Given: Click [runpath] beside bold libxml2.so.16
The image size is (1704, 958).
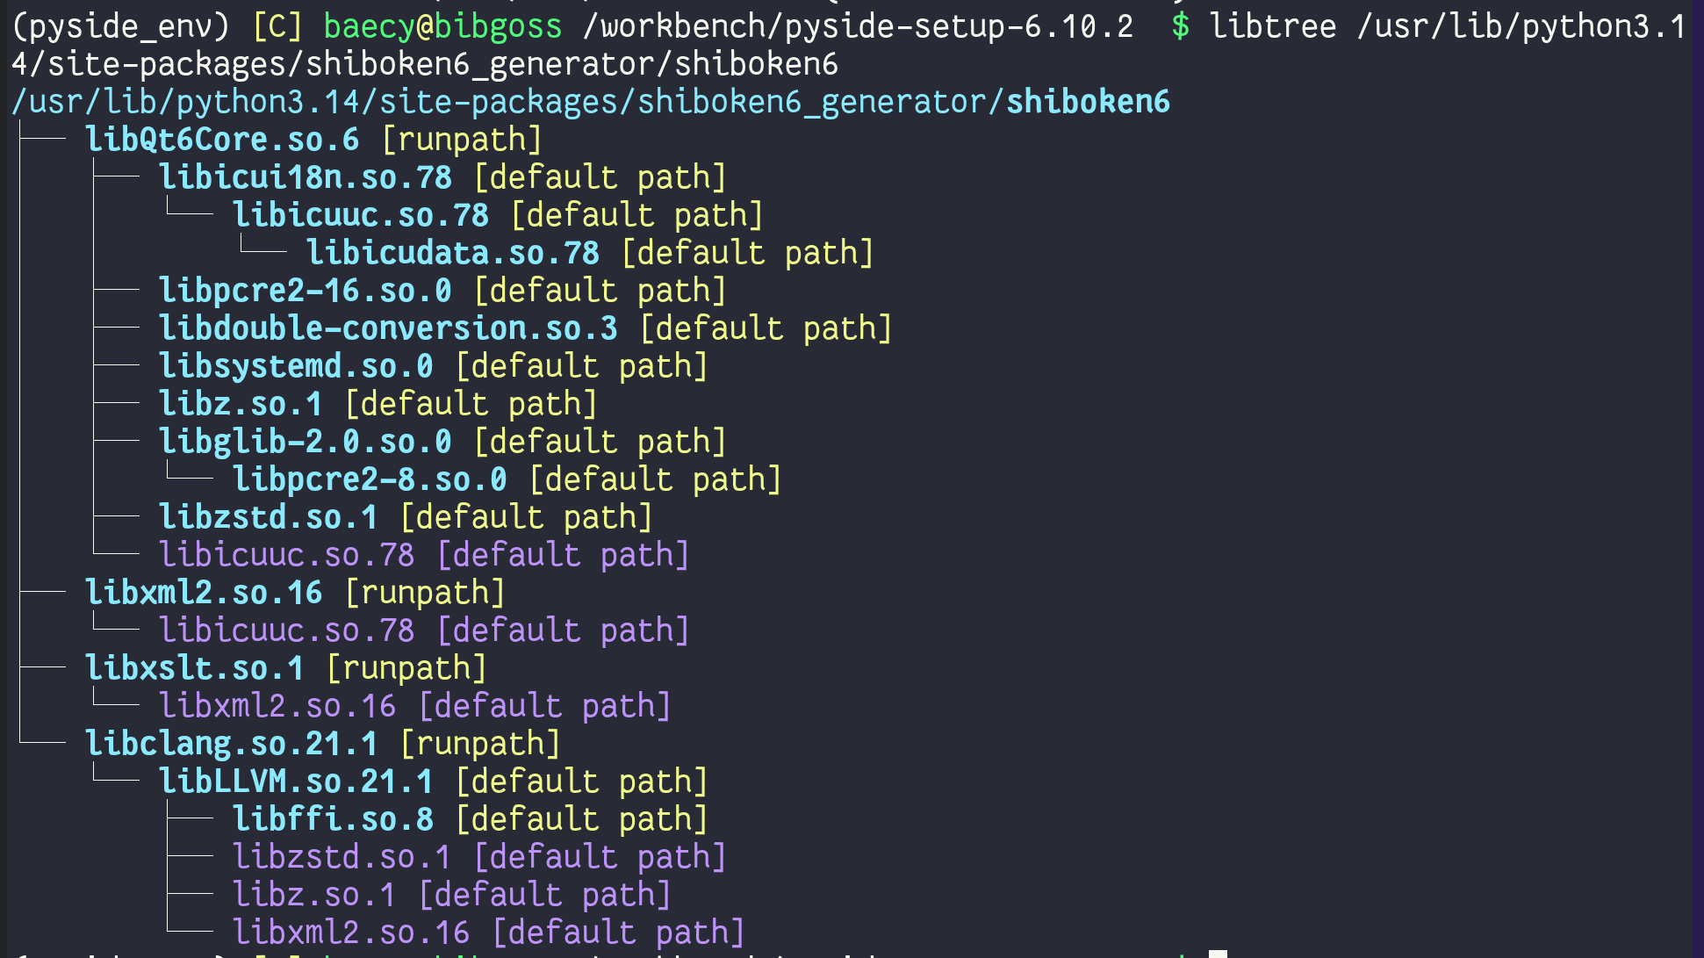Looking at the screenshot, I should [x=425, y=593].
